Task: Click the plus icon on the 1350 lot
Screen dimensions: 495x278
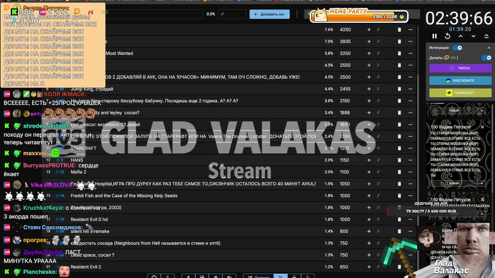Action: point(369,137)
